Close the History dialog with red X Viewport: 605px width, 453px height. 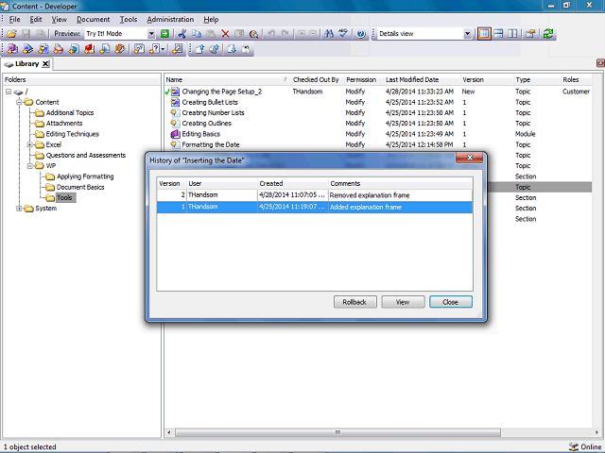point(470,158)
